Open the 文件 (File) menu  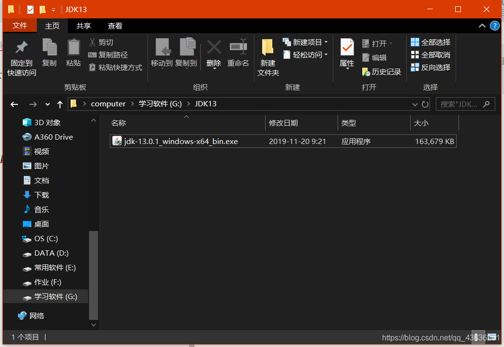pyautogui.click(x=20, y=26)
